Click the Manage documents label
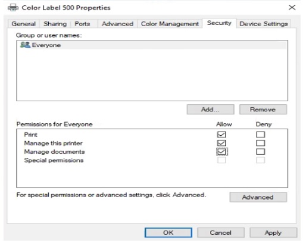Screen dimensions: 303x246 coord(54,152)
